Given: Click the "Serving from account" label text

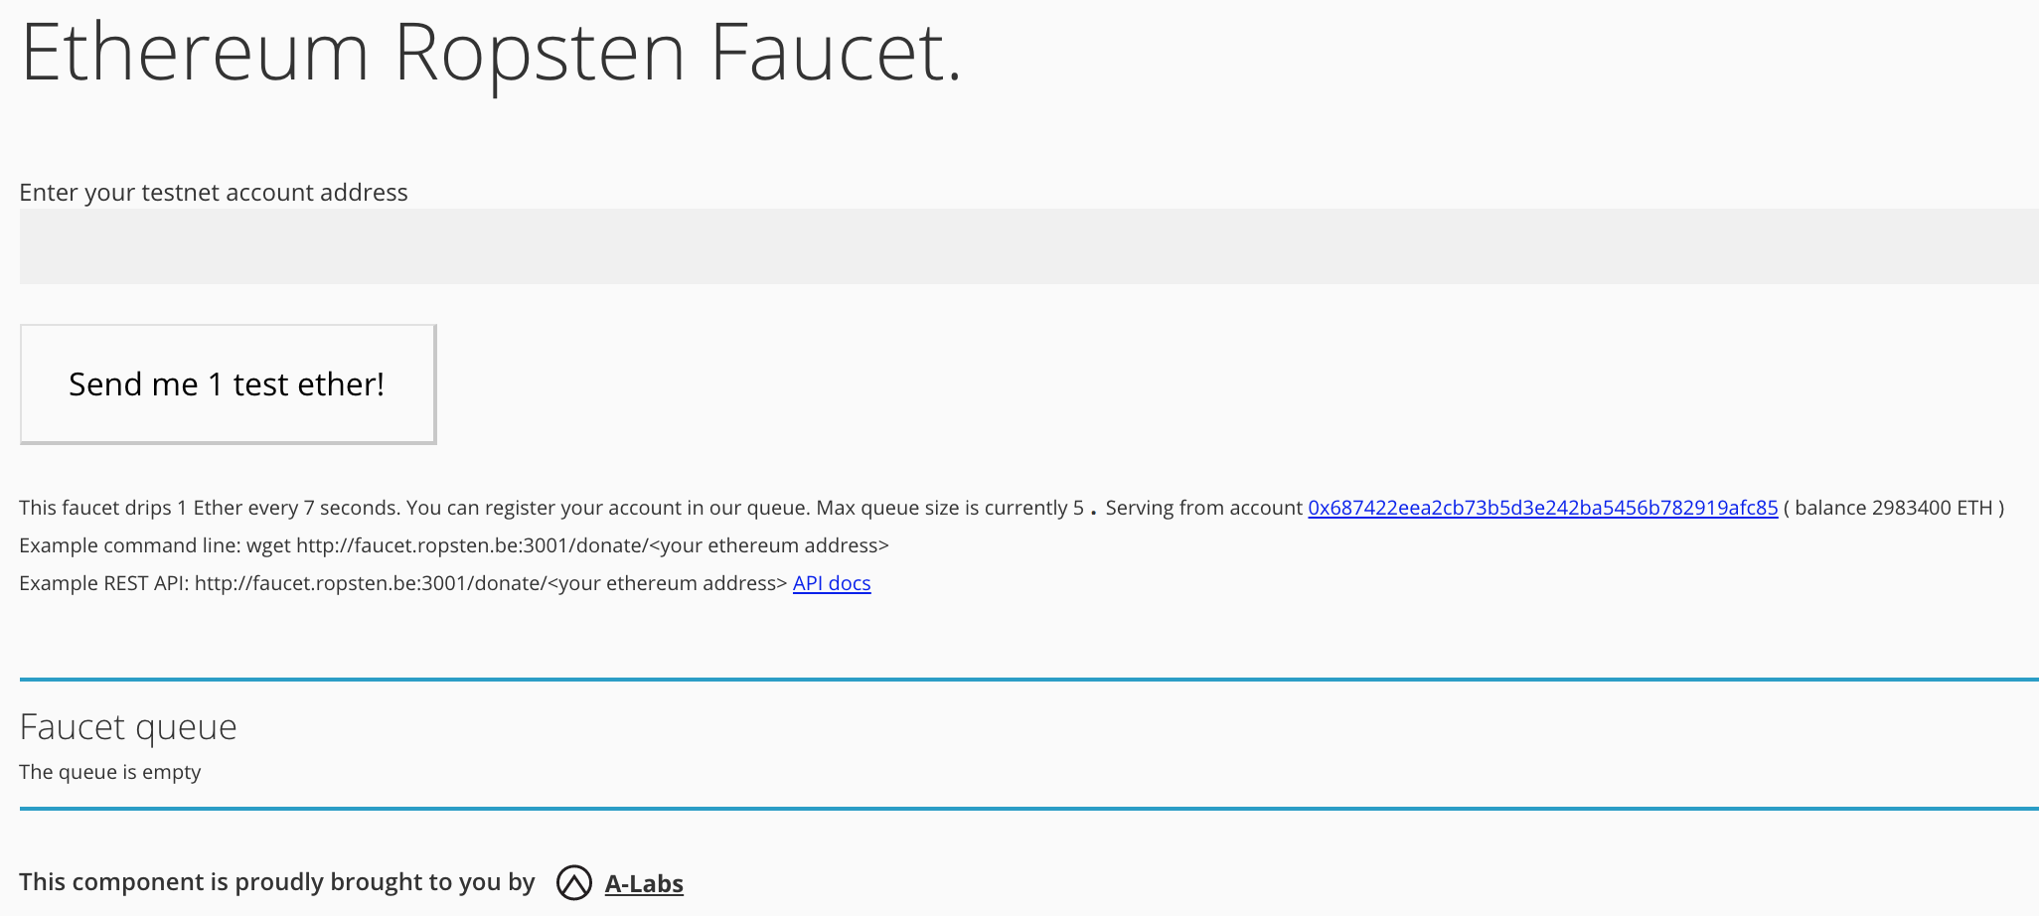Looking at the screenshot, I should pos(1203,508).
